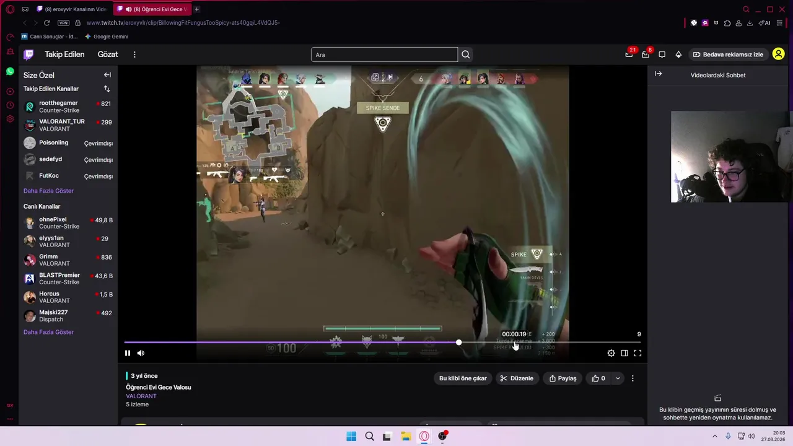Open the Canlı Sonuçlar bookmark
The height and width of the screenshot is (446, 793).
point(50,37)
